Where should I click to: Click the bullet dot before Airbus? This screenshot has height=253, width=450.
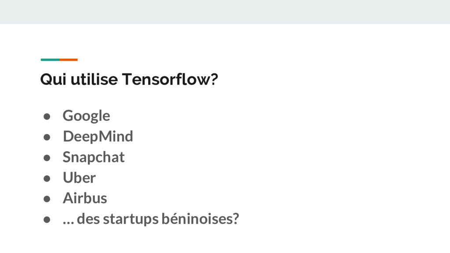tap(45, 199)
